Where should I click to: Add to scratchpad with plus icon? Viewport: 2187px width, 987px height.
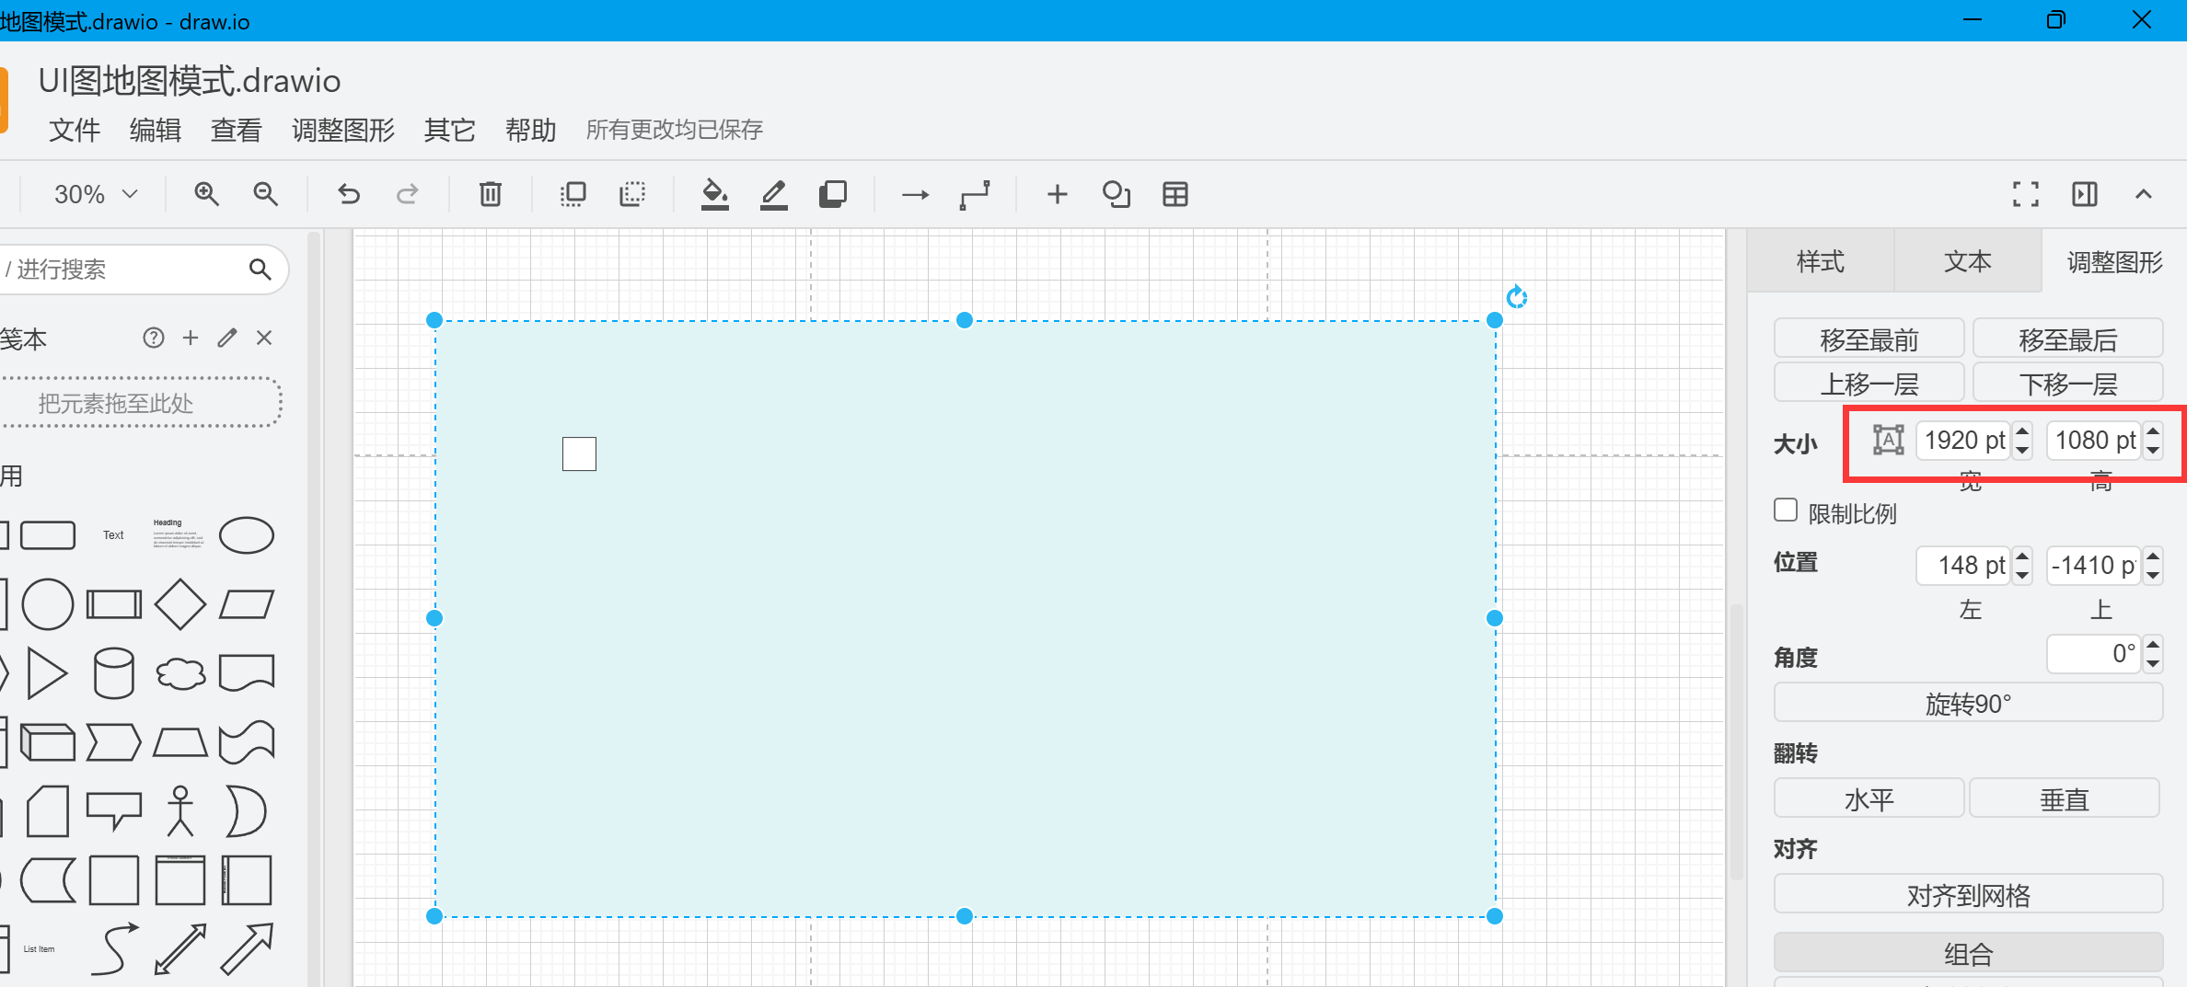(191, 338)
